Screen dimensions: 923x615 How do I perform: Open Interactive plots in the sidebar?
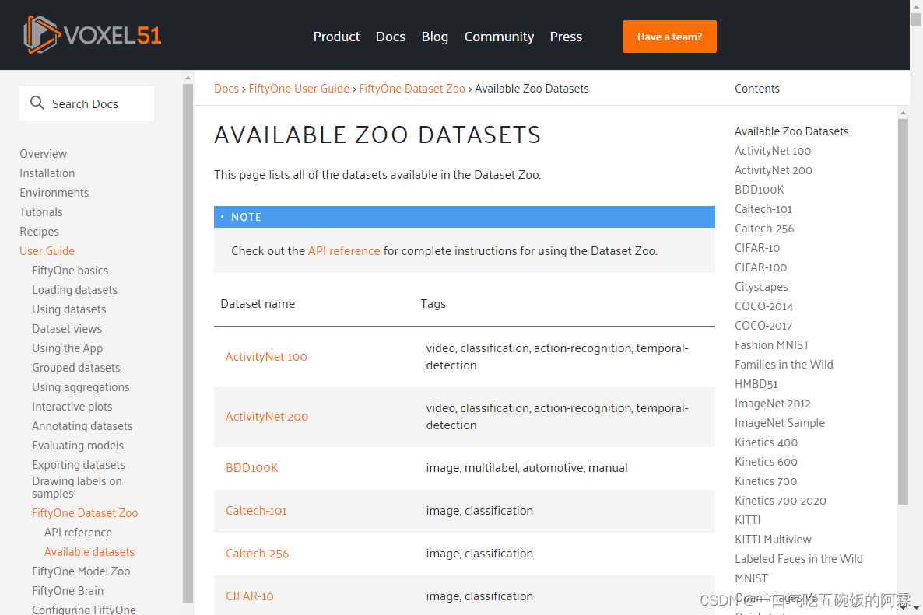(72, 406)
